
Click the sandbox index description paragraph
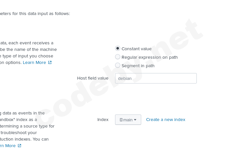(26, 126)
